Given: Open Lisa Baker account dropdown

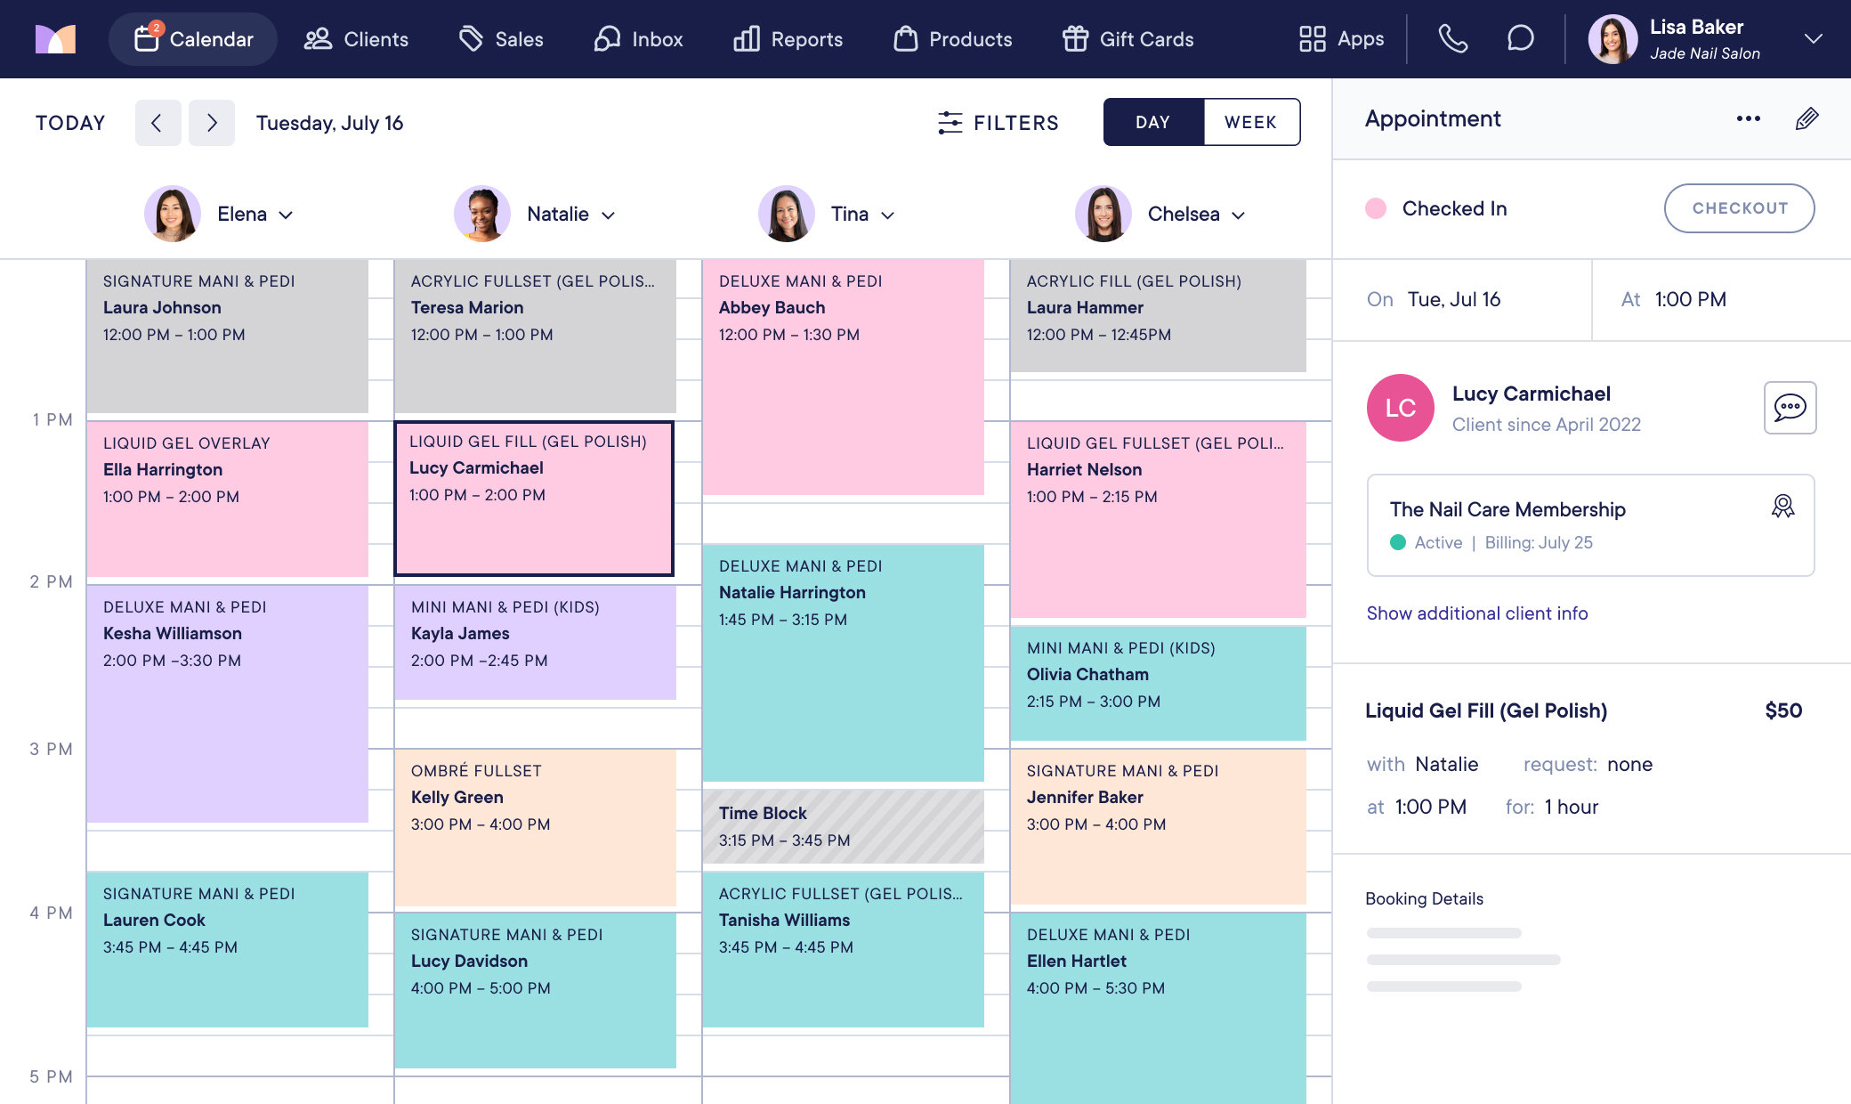Looking at the screenshot, I should (1813, 39).
